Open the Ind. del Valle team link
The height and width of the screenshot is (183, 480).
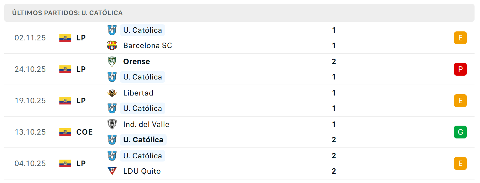tap(146, 124)
